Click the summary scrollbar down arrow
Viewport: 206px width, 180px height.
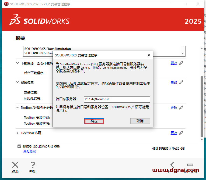click(x=202, y=139)
